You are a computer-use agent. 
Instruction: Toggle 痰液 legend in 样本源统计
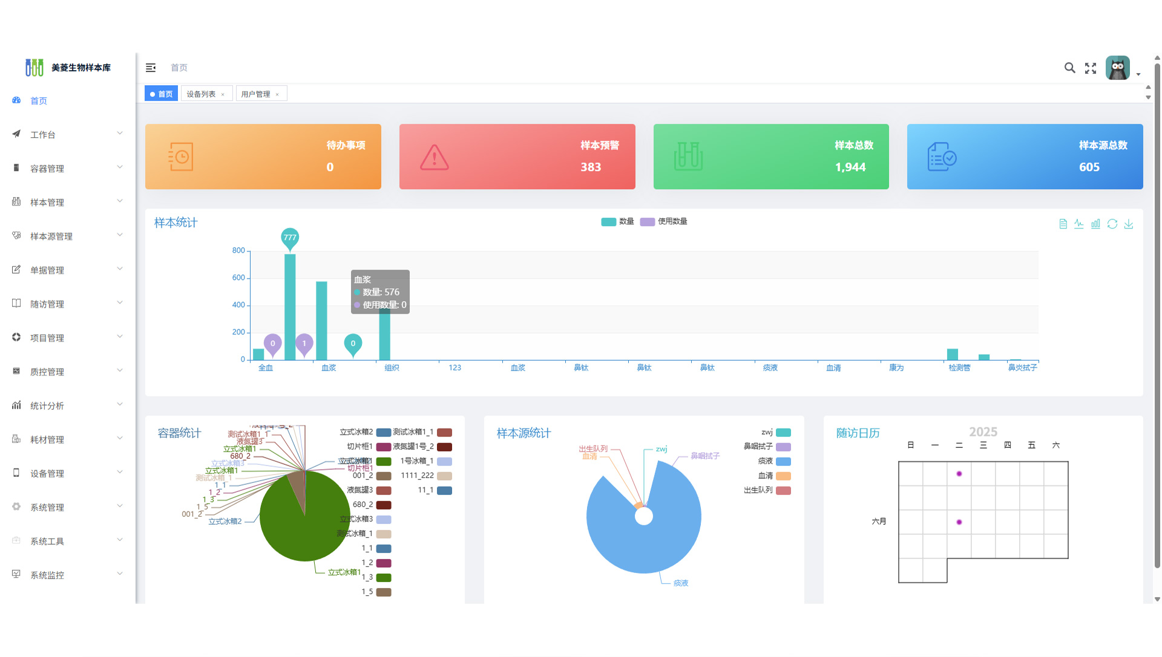click(783, 462)
